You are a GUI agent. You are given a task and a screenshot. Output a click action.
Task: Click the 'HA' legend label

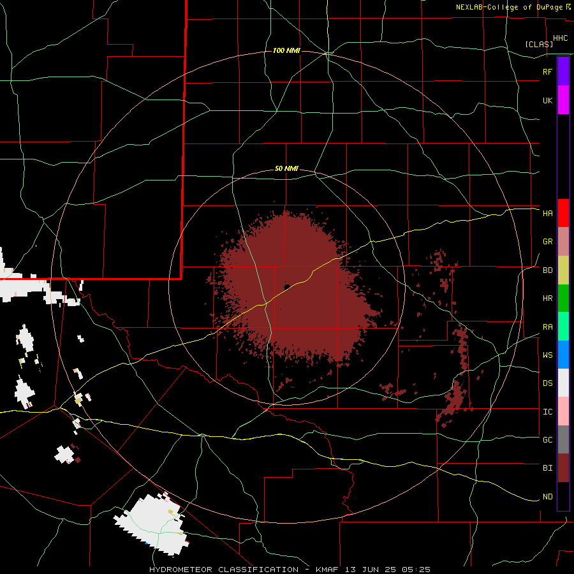tap(547, 214)
